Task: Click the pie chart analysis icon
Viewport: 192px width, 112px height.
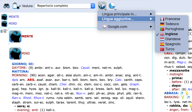Action: [x=112, y=6]
